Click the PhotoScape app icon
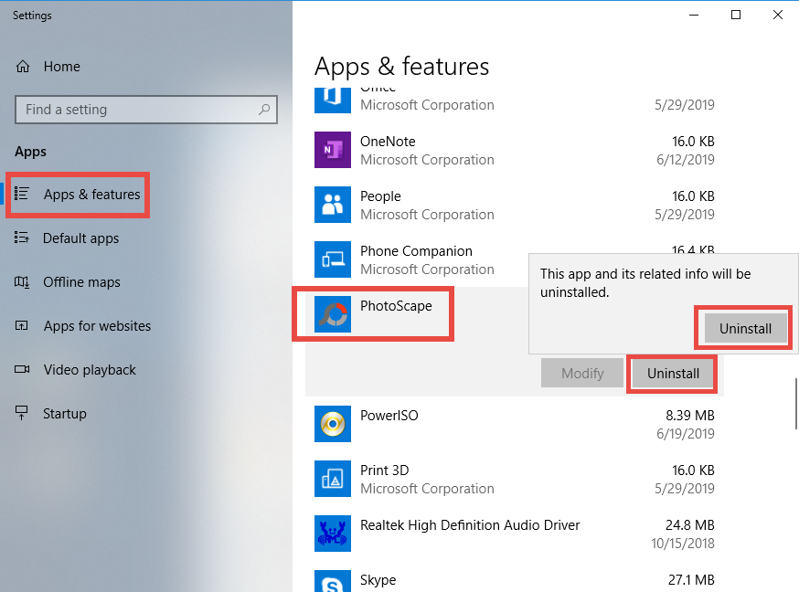The image size is (799, 592). (x=333, y=314)
